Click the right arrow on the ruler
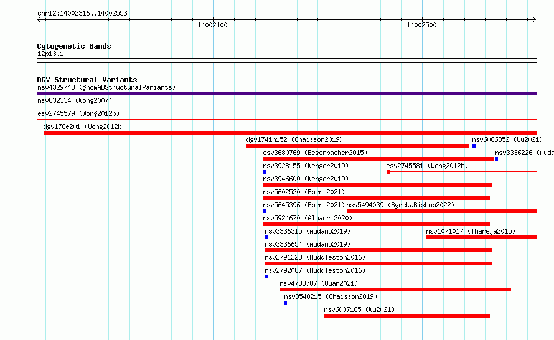Image resolution: width=554 pixels, height=340 pixels. click(534, 20)
